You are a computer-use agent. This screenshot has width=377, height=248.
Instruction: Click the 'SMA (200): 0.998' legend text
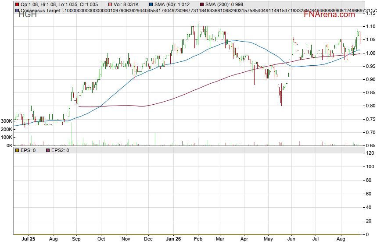(x=224, y=4)
